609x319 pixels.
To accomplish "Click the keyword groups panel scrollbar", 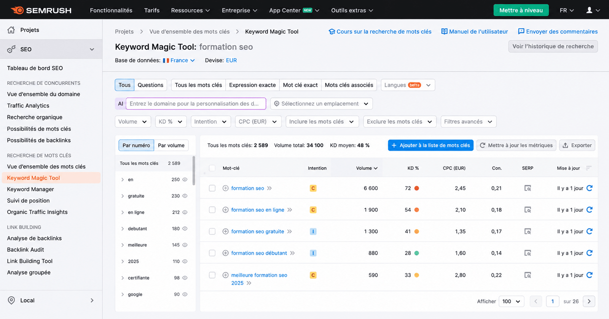I will pyautogui.click(x=194, y=170).
